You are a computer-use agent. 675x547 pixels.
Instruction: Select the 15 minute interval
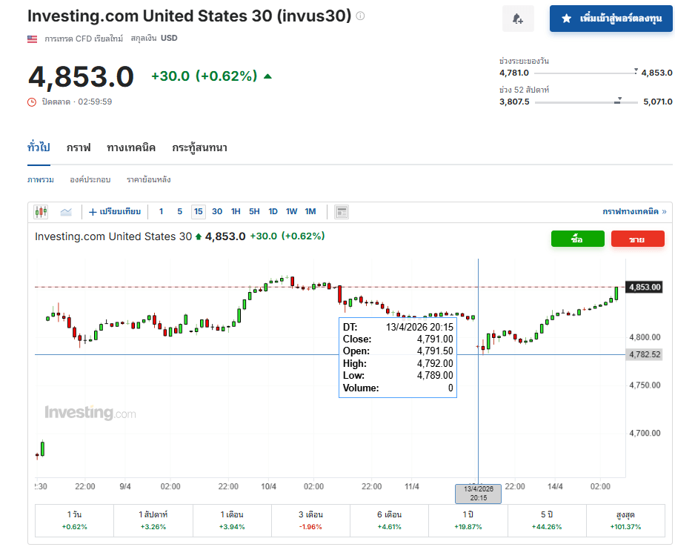198,211
